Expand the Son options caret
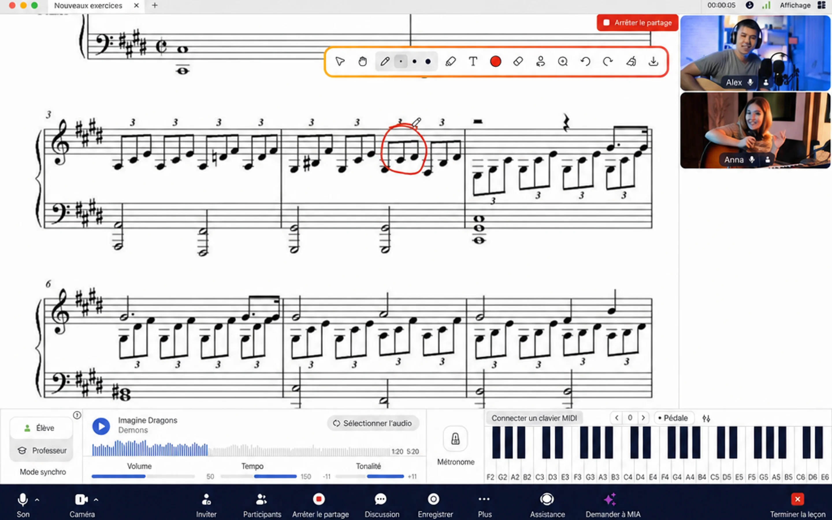The width and height of the screenshot is (832, 520). click(37, 500)
